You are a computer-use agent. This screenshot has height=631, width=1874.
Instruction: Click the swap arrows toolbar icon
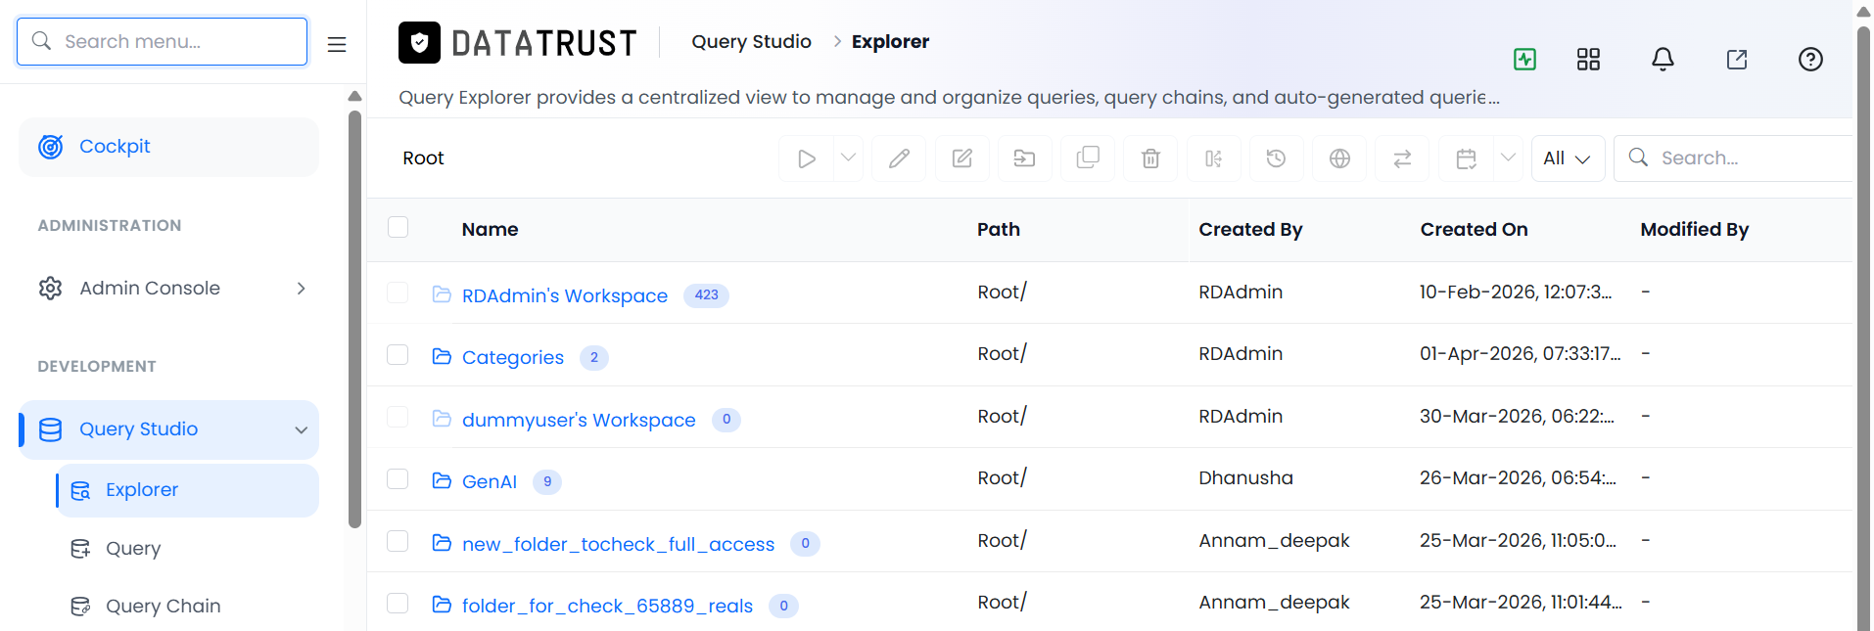pos(1402,158)
